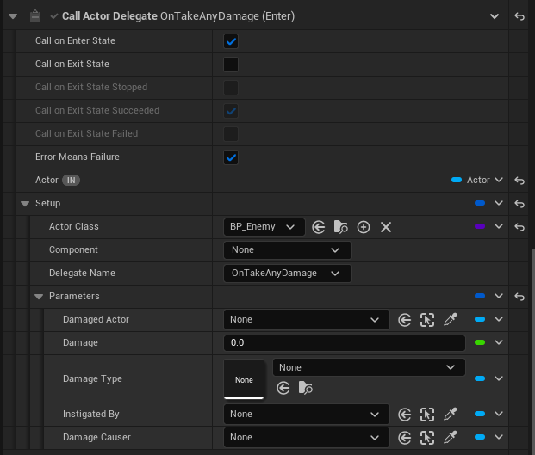The image size is (535, 455).
Task: Open the BP_Enemy actor class dropdown
Action: tap(264, 227)
